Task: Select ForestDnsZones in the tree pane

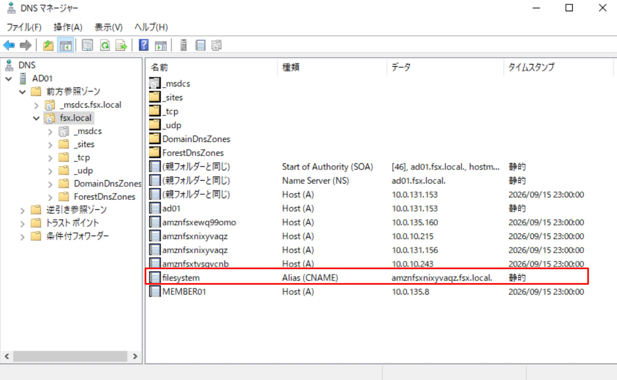Action: [104, 197]
